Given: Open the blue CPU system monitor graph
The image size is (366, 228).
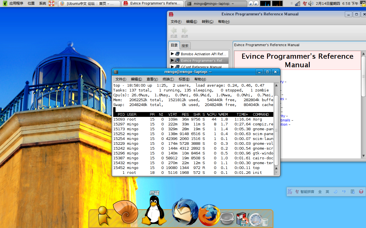Looking at the screenshot, I should [265, 3].
